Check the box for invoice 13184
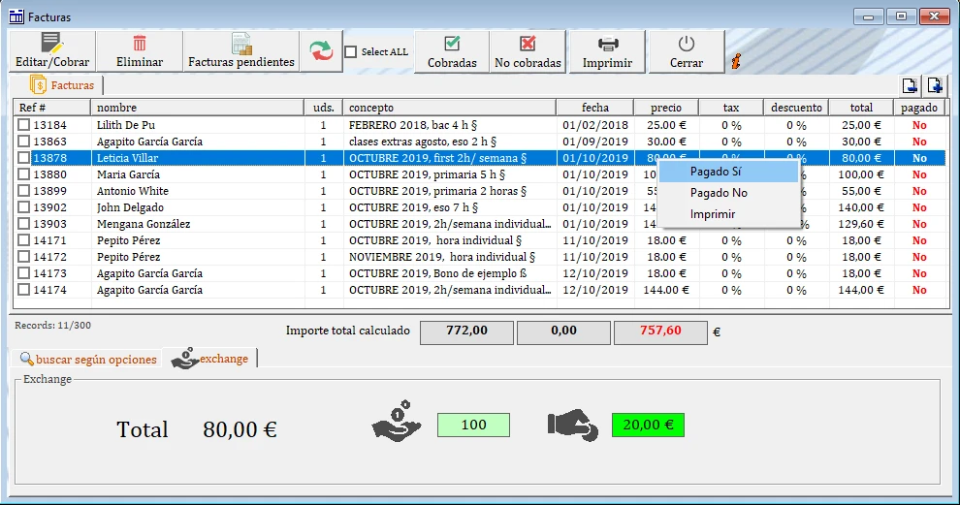960x505 pixels. point(23,125)
